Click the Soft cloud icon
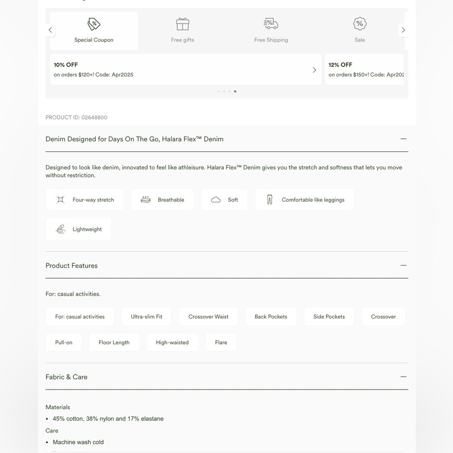453x453 pixels. coord(216,200)
